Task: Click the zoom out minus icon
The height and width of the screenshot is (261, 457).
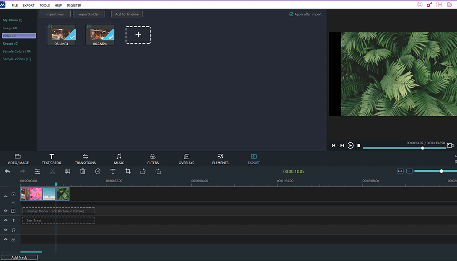Action: coord(409,171)
